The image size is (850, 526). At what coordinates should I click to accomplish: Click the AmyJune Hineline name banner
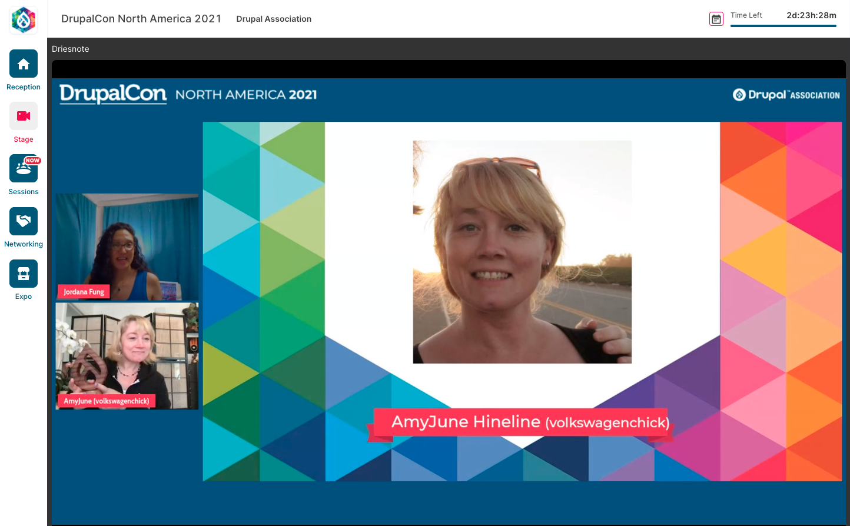click(523, 421)
